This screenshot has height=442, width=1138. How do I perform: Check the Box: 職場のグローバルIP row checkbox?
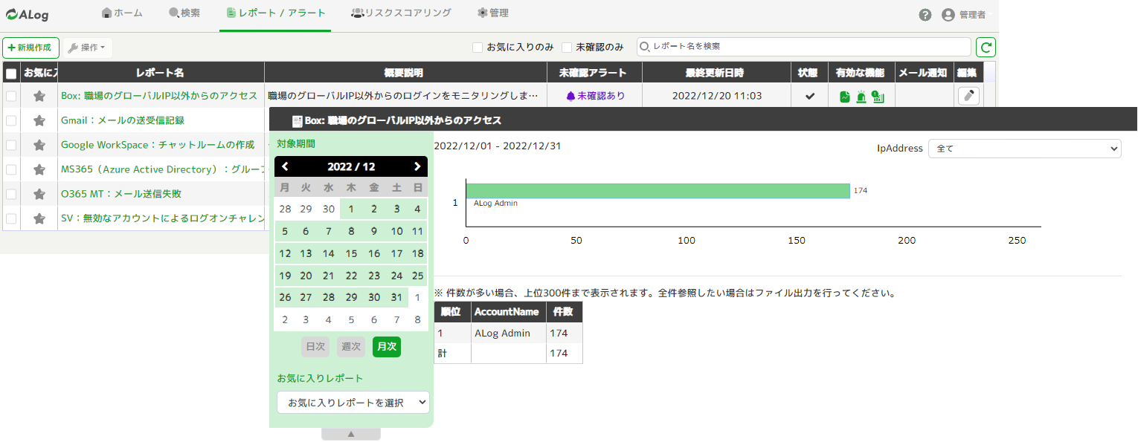pyautogui.click(x=11, y=96)
